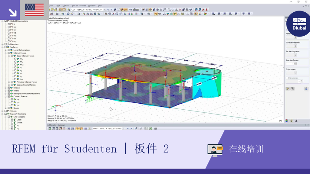Click previous arrow in results table toolbar
The image size is (310, 174).
(128, 129)
